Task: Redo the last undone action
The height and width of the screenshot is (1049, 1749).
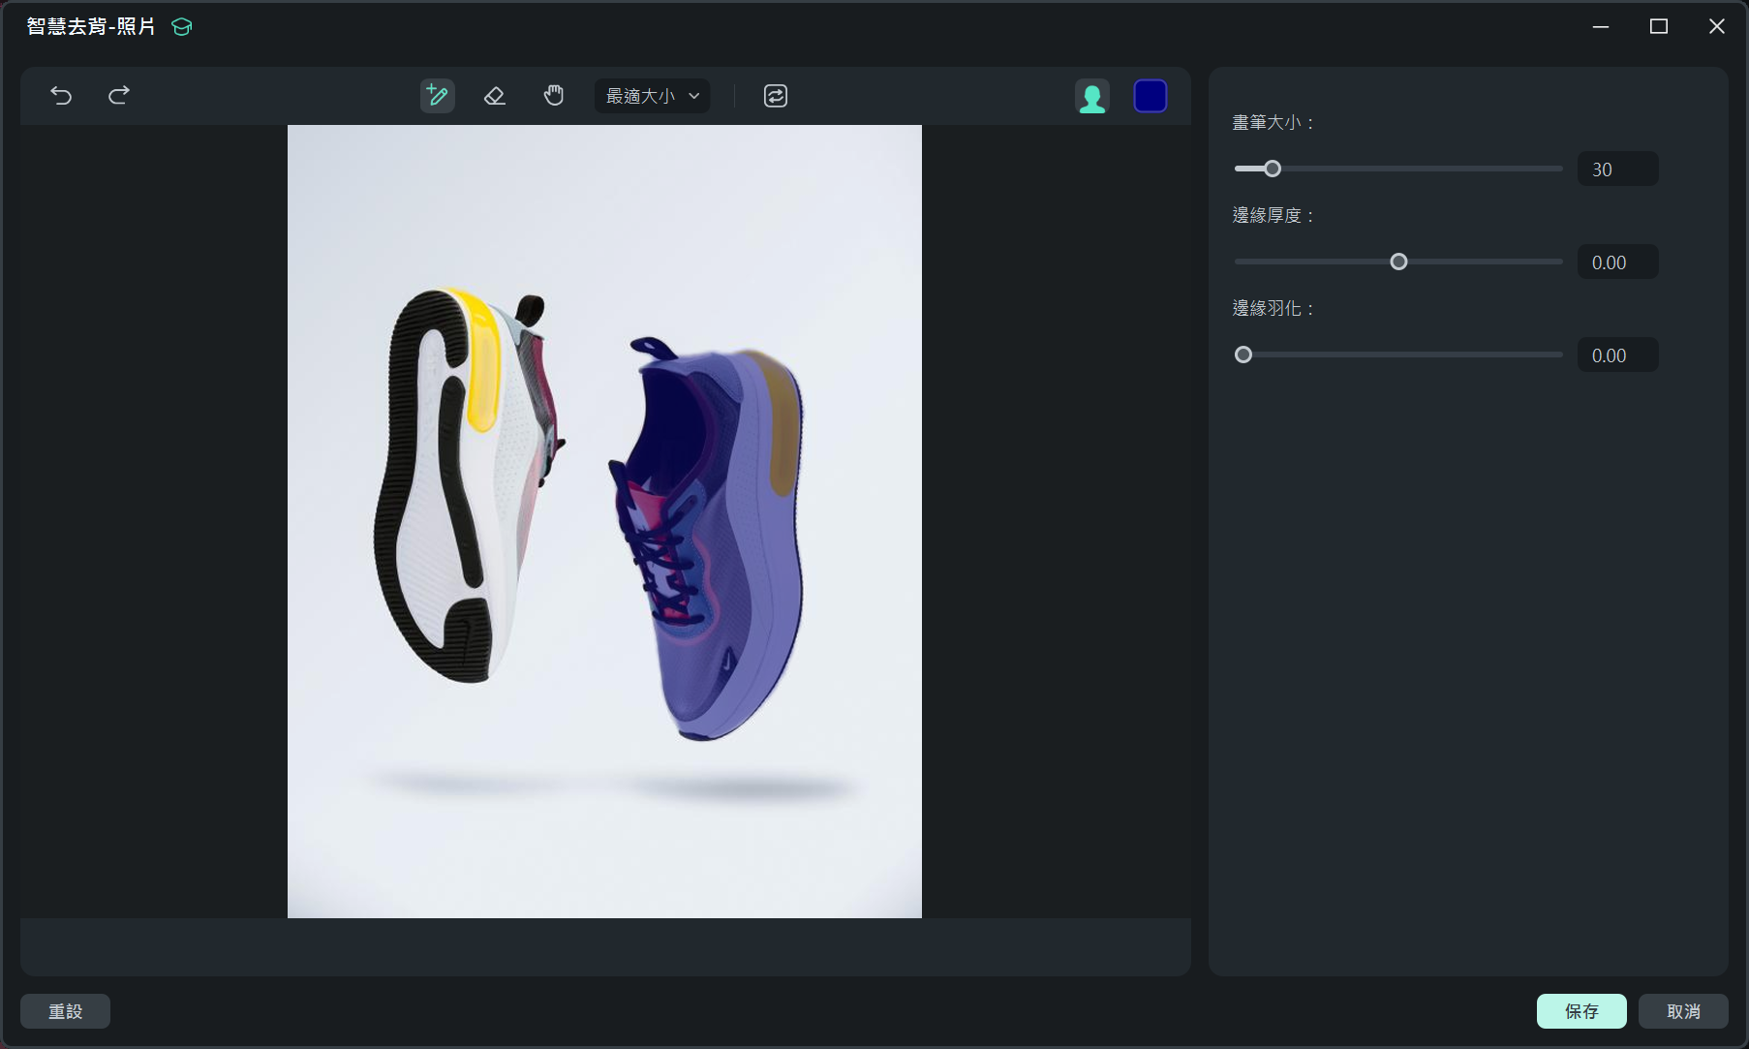Action: point(119,95)
